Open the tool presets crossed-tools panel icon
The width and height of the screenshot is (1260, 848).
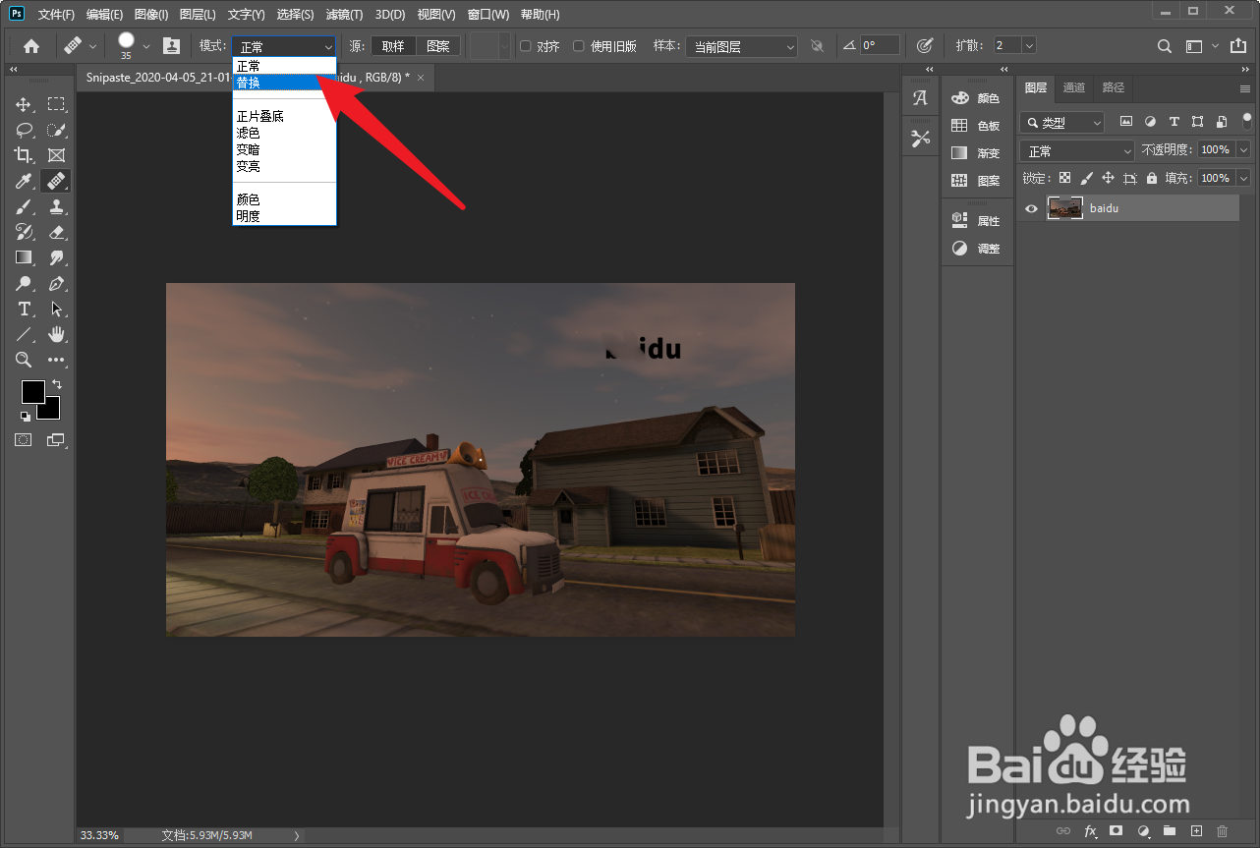click(920, 139)
